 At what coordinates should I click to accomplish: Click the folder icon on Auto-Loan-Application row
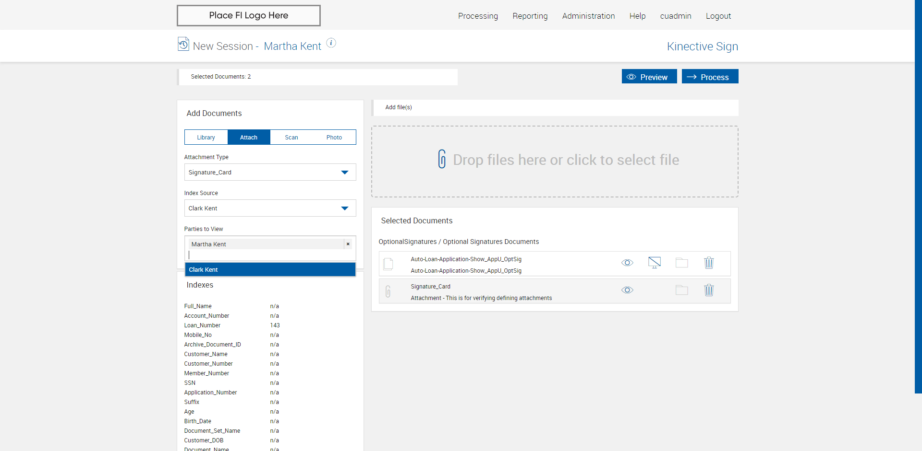click(681, 263)
